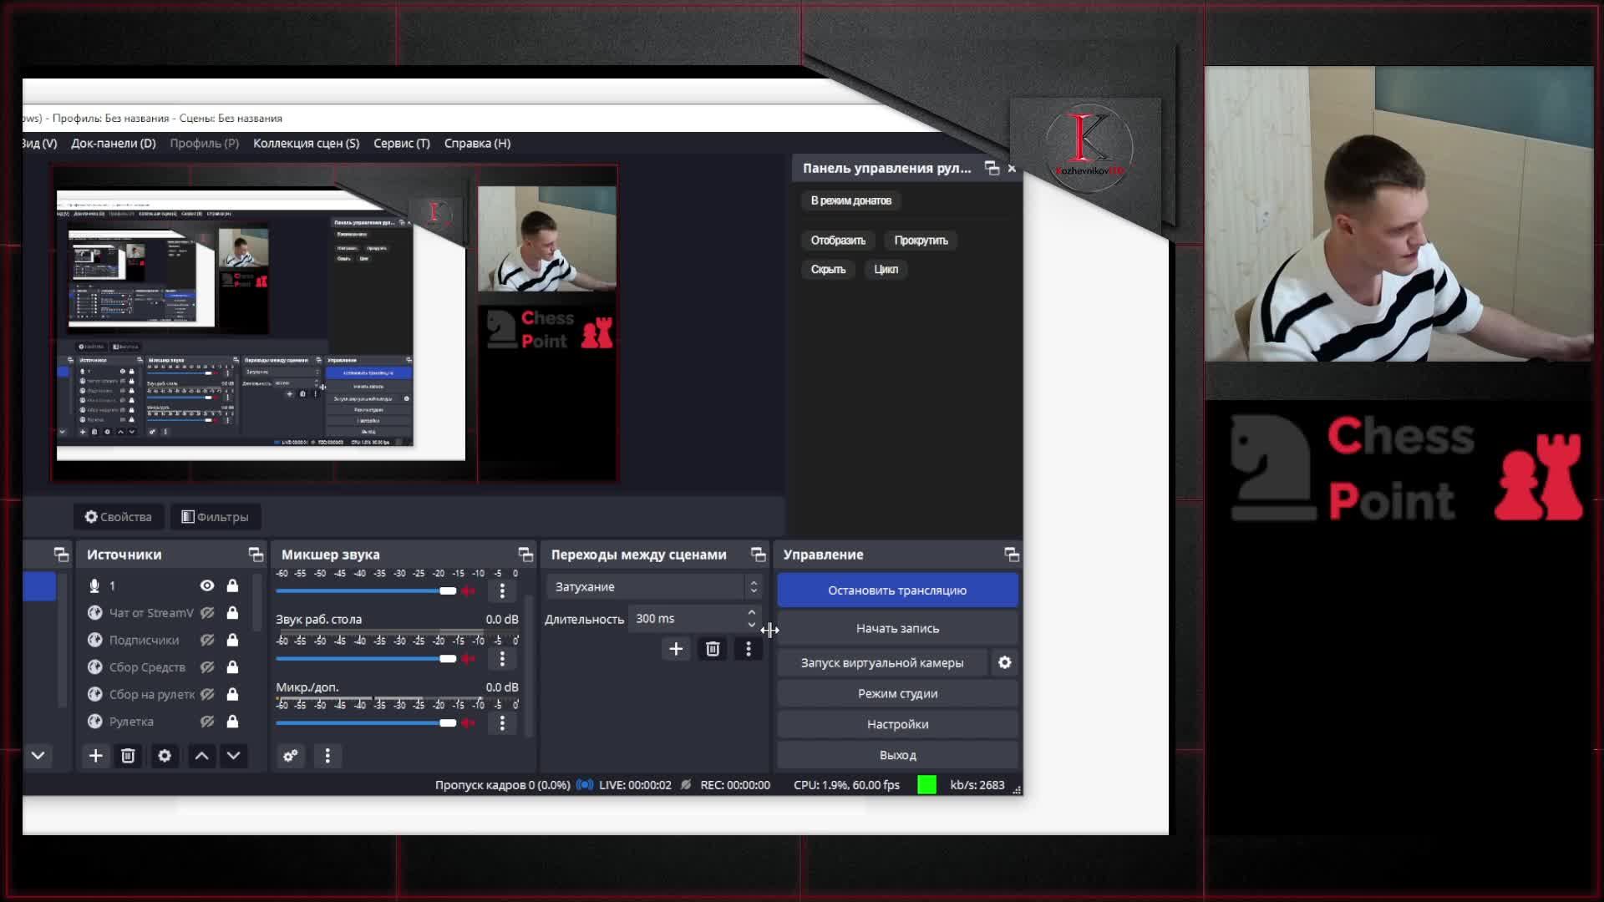Add a new source with plus icon

96,756
